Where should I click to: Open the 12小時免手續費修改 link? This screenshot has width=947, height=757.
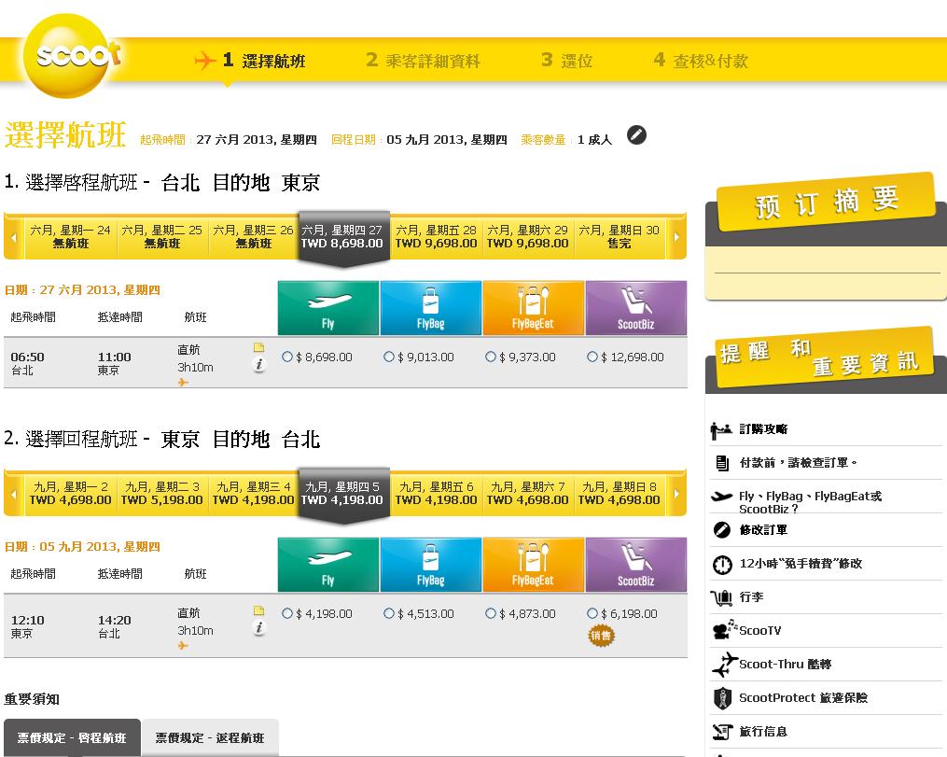click(801, 564)
